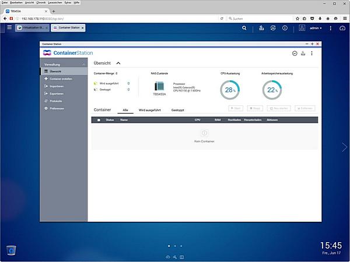Open Protokolle in the sidebar
Screen dimensions: 350x262
[x=64, y=101]
